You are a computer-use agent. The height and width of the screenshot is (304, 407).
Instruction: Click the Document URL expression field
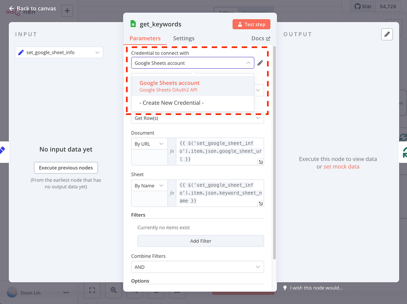[220, 152]
